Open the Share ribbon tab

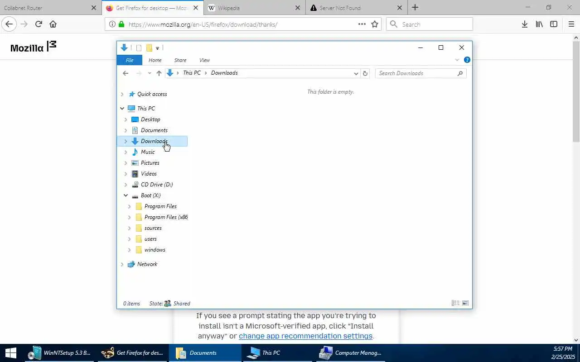pos(180,60)
